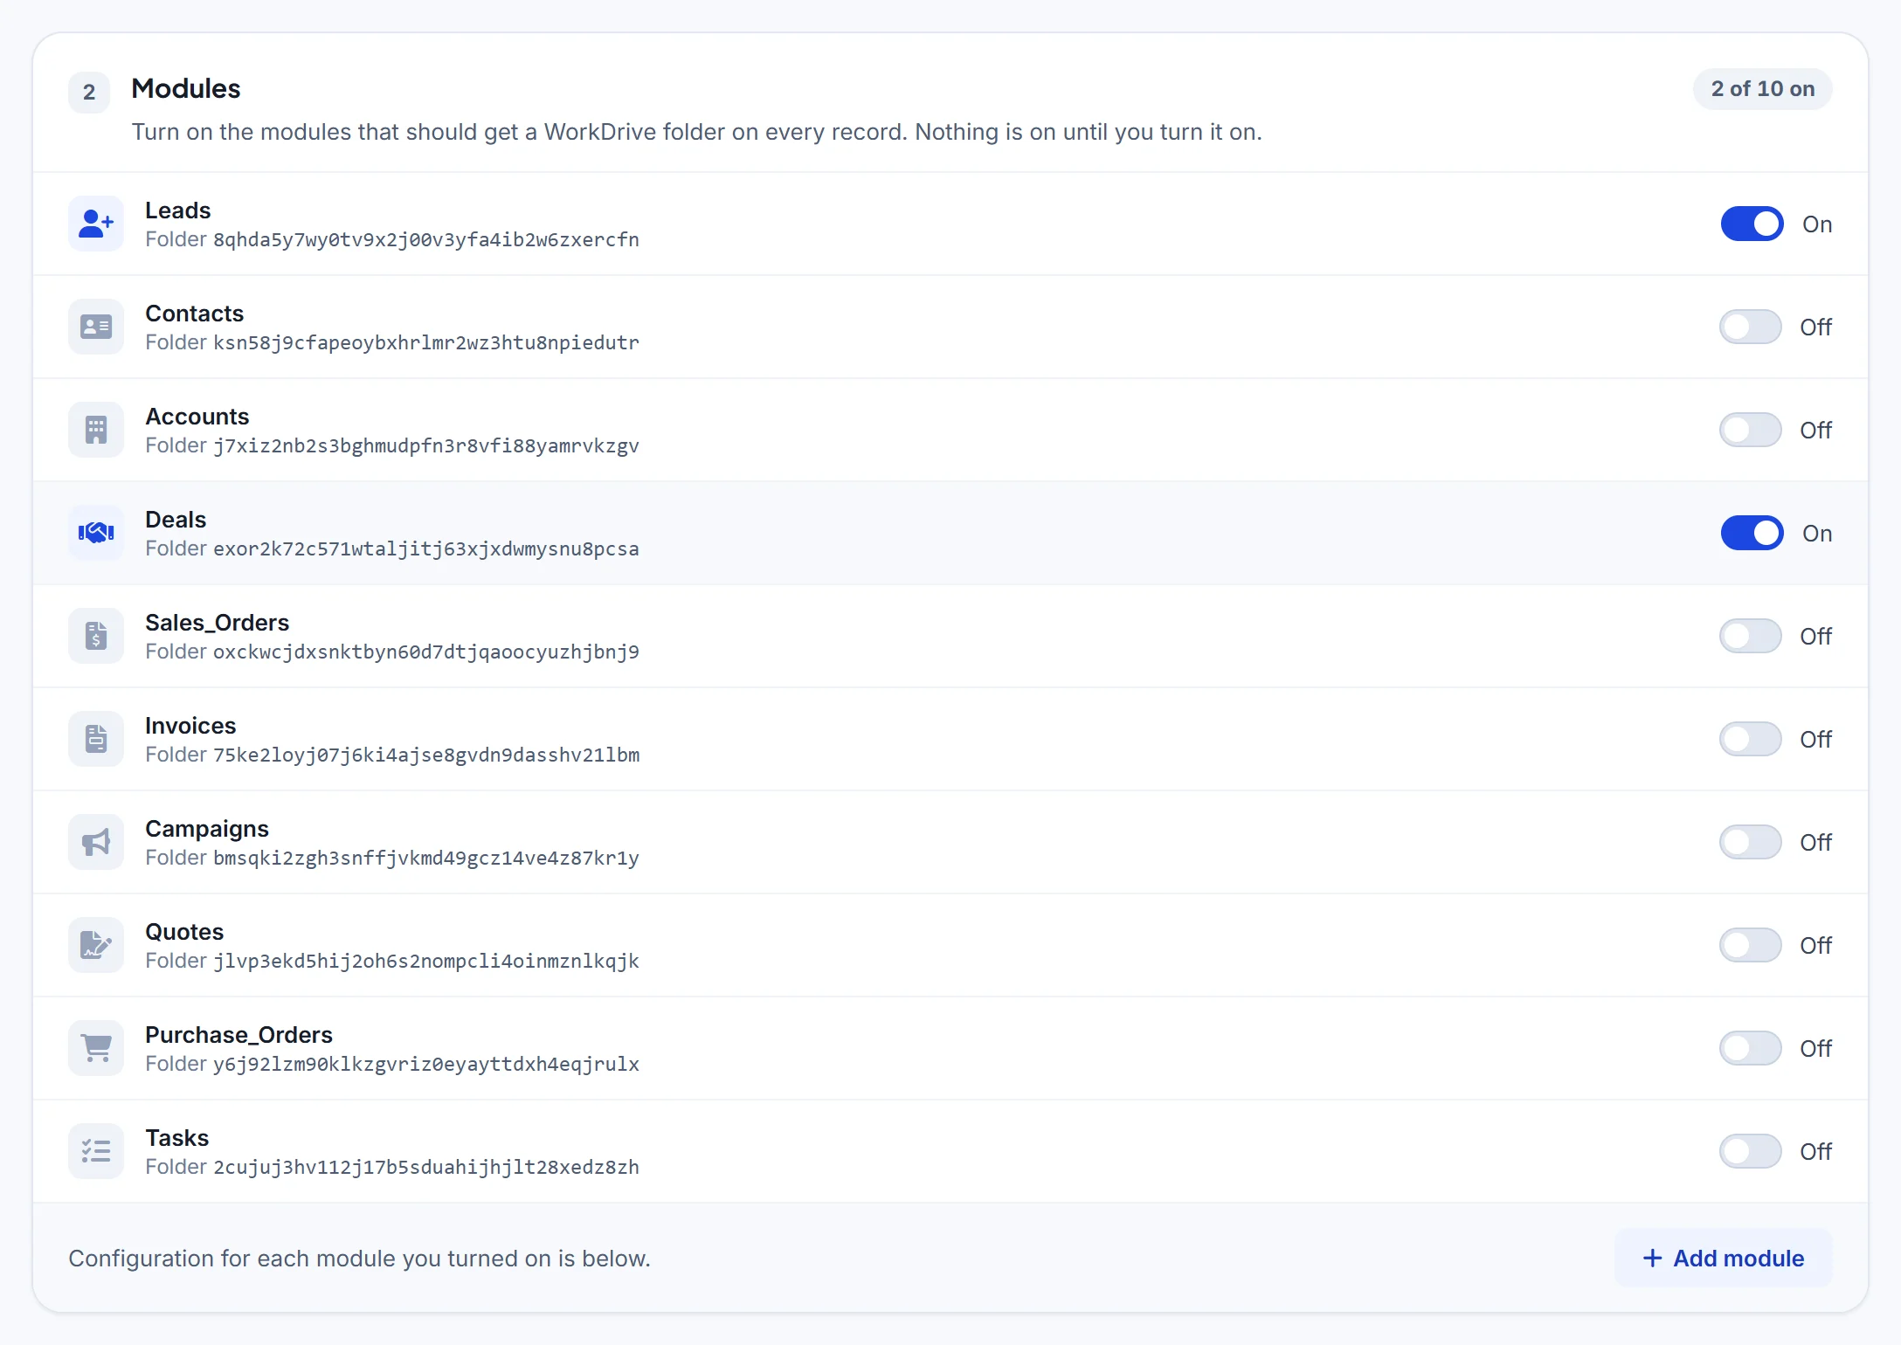Click the Accounts building icon

click(96, 430)
